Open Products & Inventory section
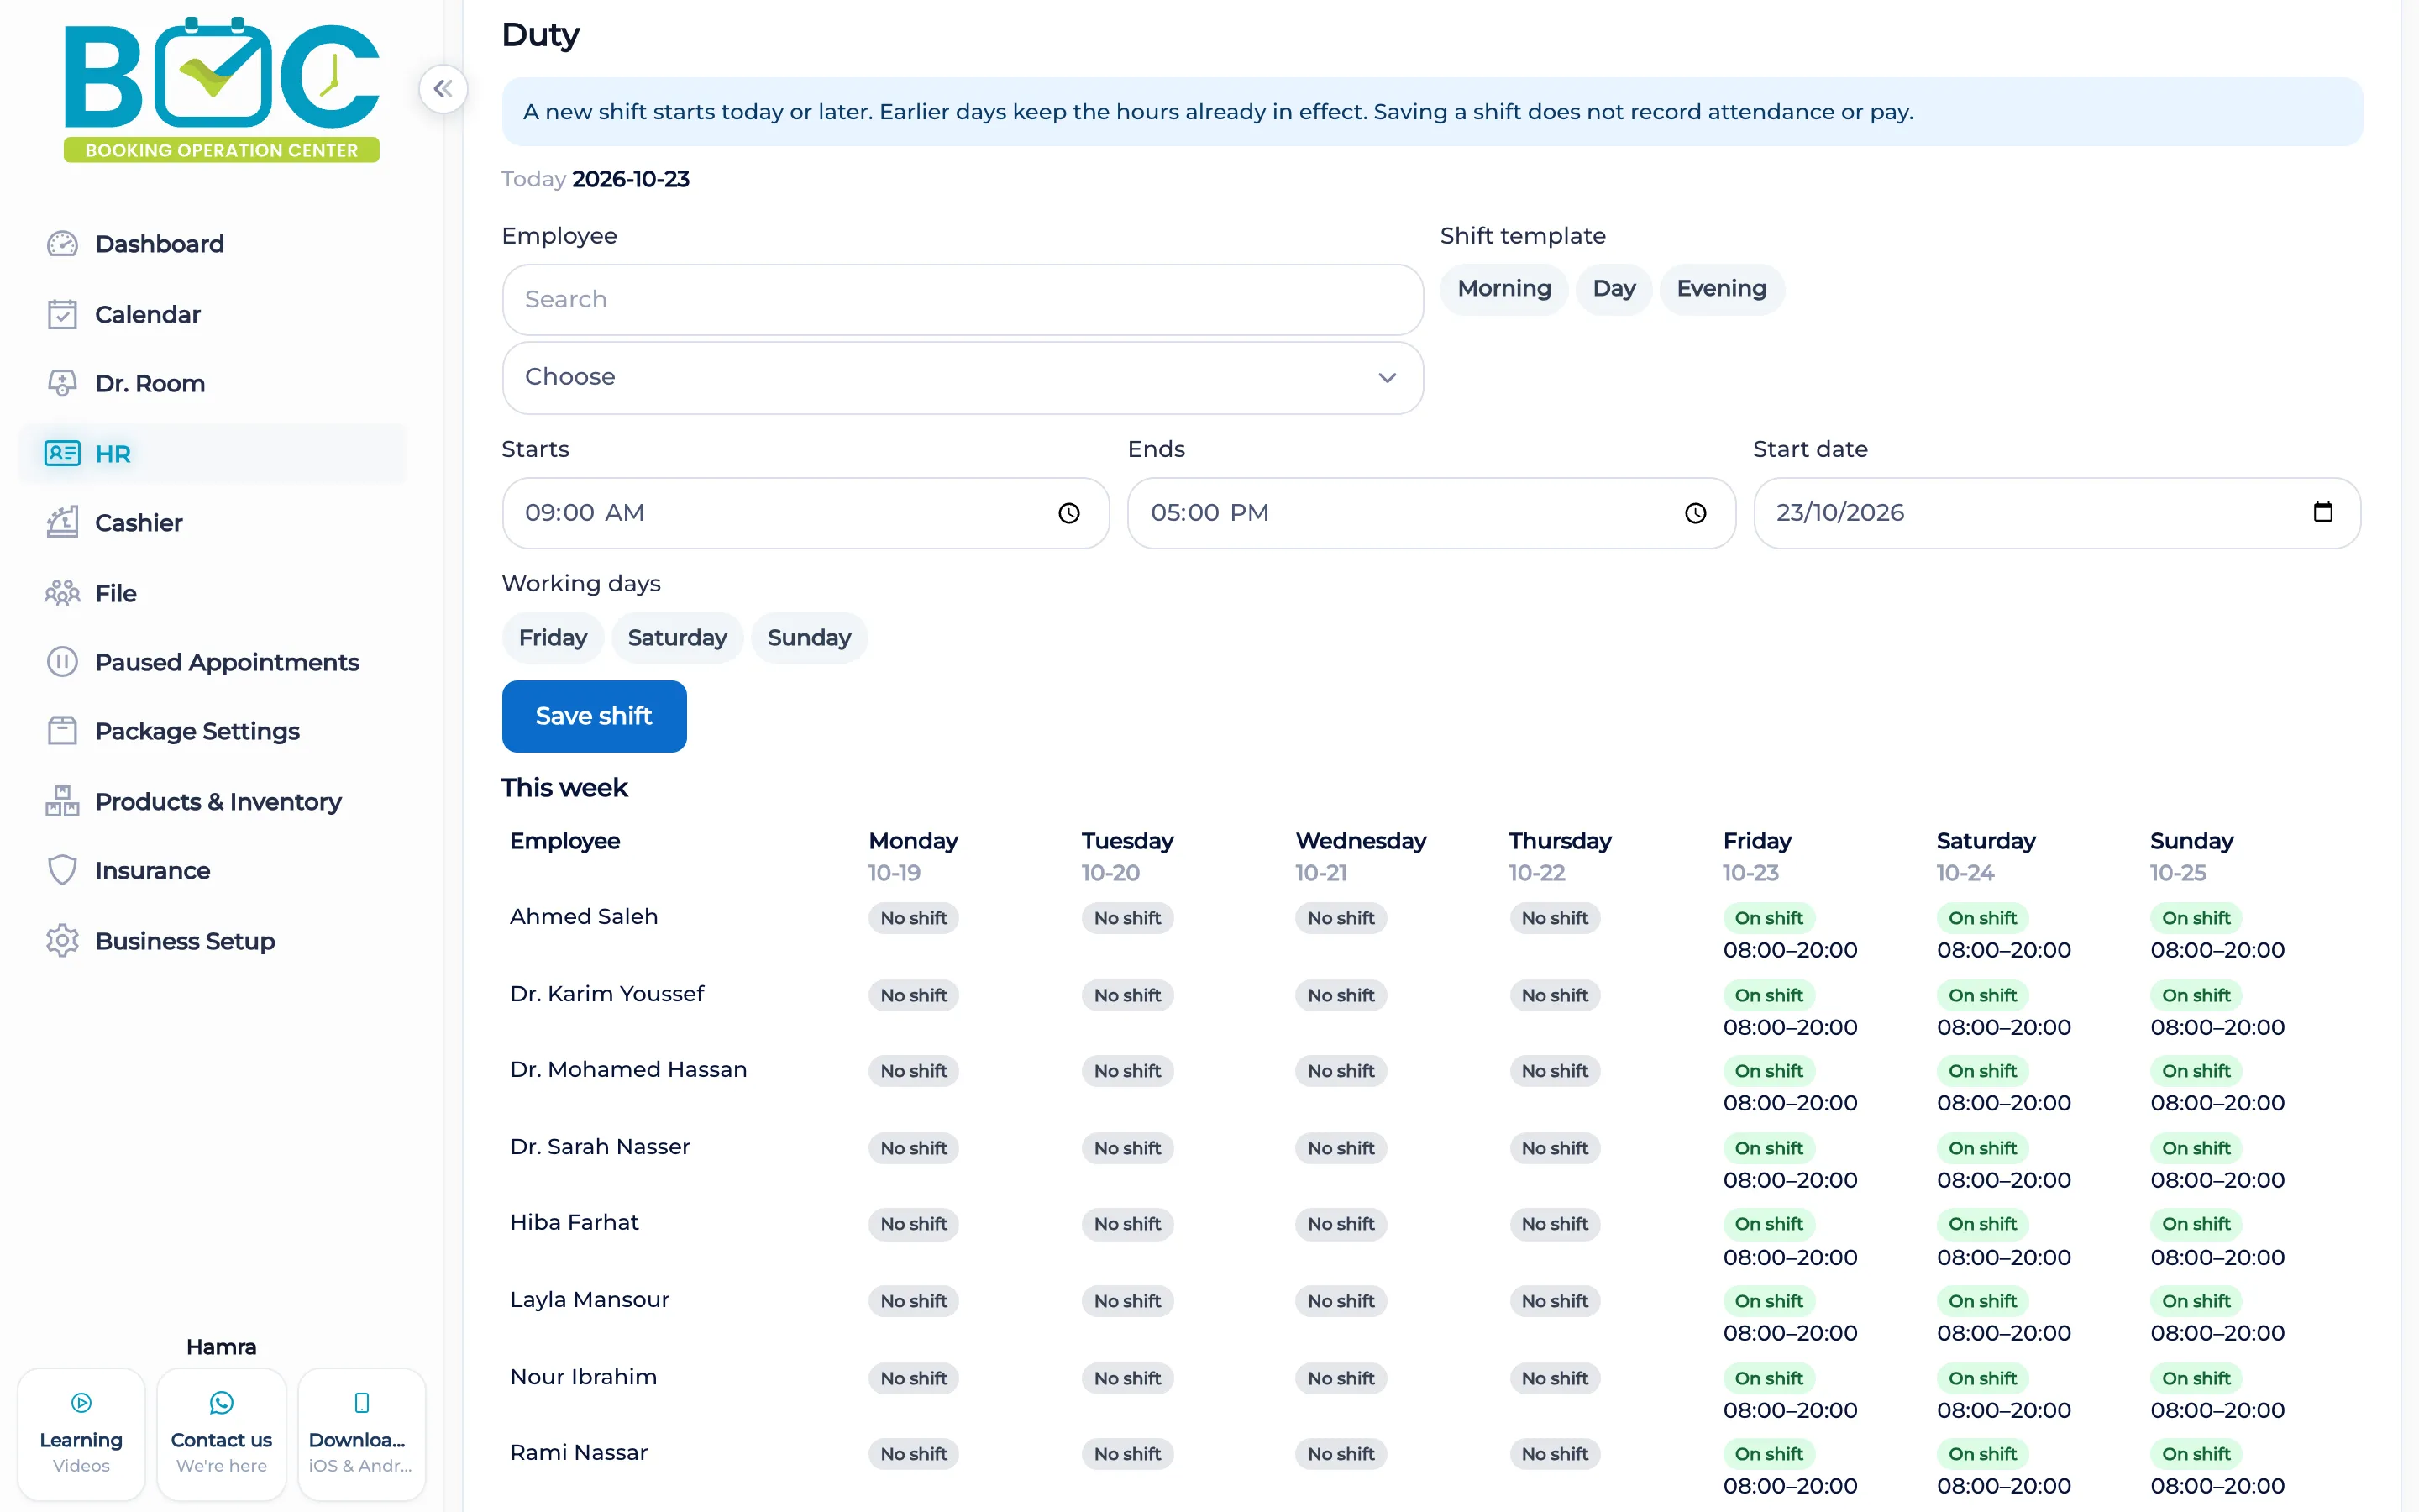 pyautogui.click(x=212, y=801)
